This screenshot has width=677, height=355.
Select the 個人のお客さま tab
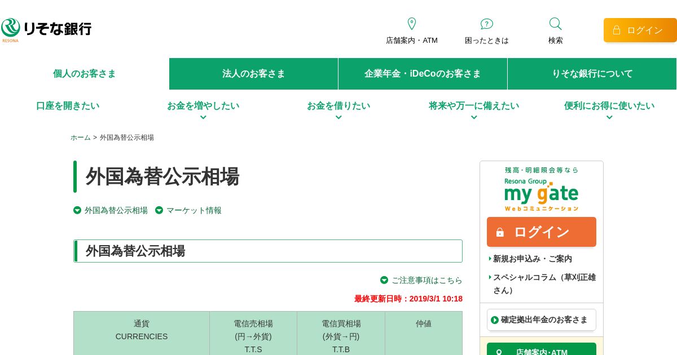[85, 74]
